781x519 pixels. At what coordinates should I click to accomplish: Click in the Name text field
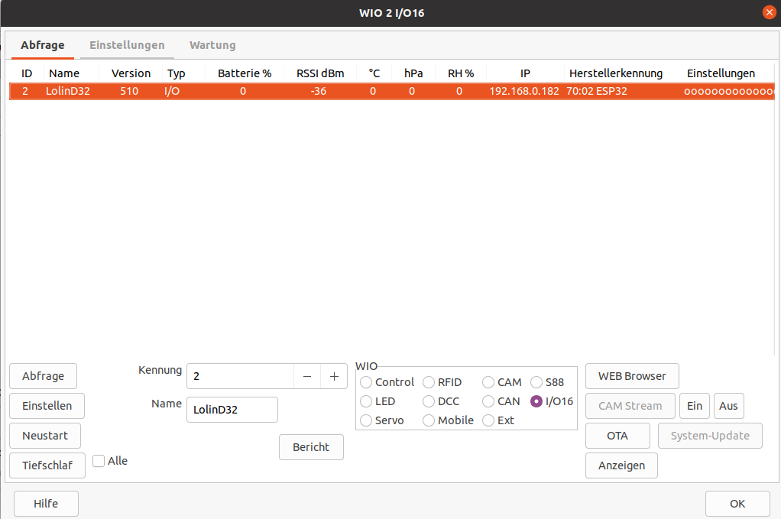coord(232,410)
